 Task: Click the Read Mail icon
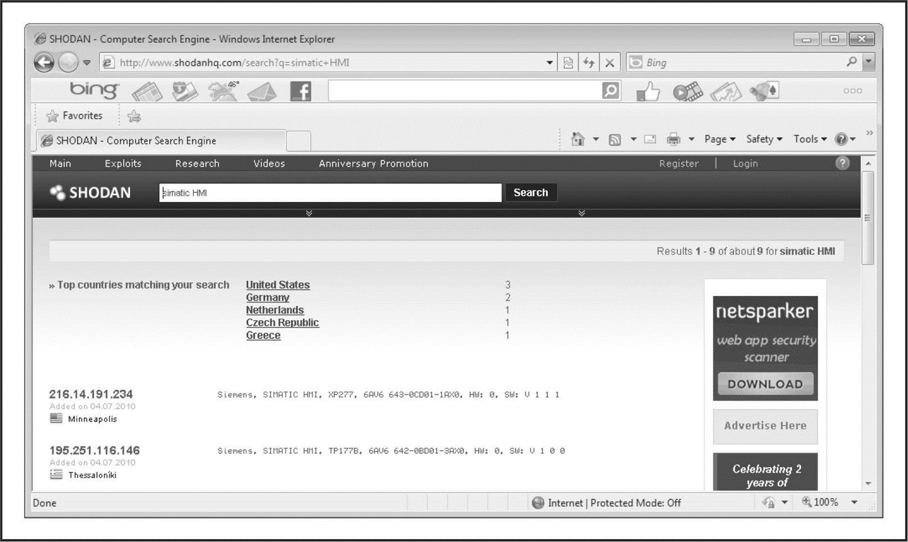(x=650, y=140)
